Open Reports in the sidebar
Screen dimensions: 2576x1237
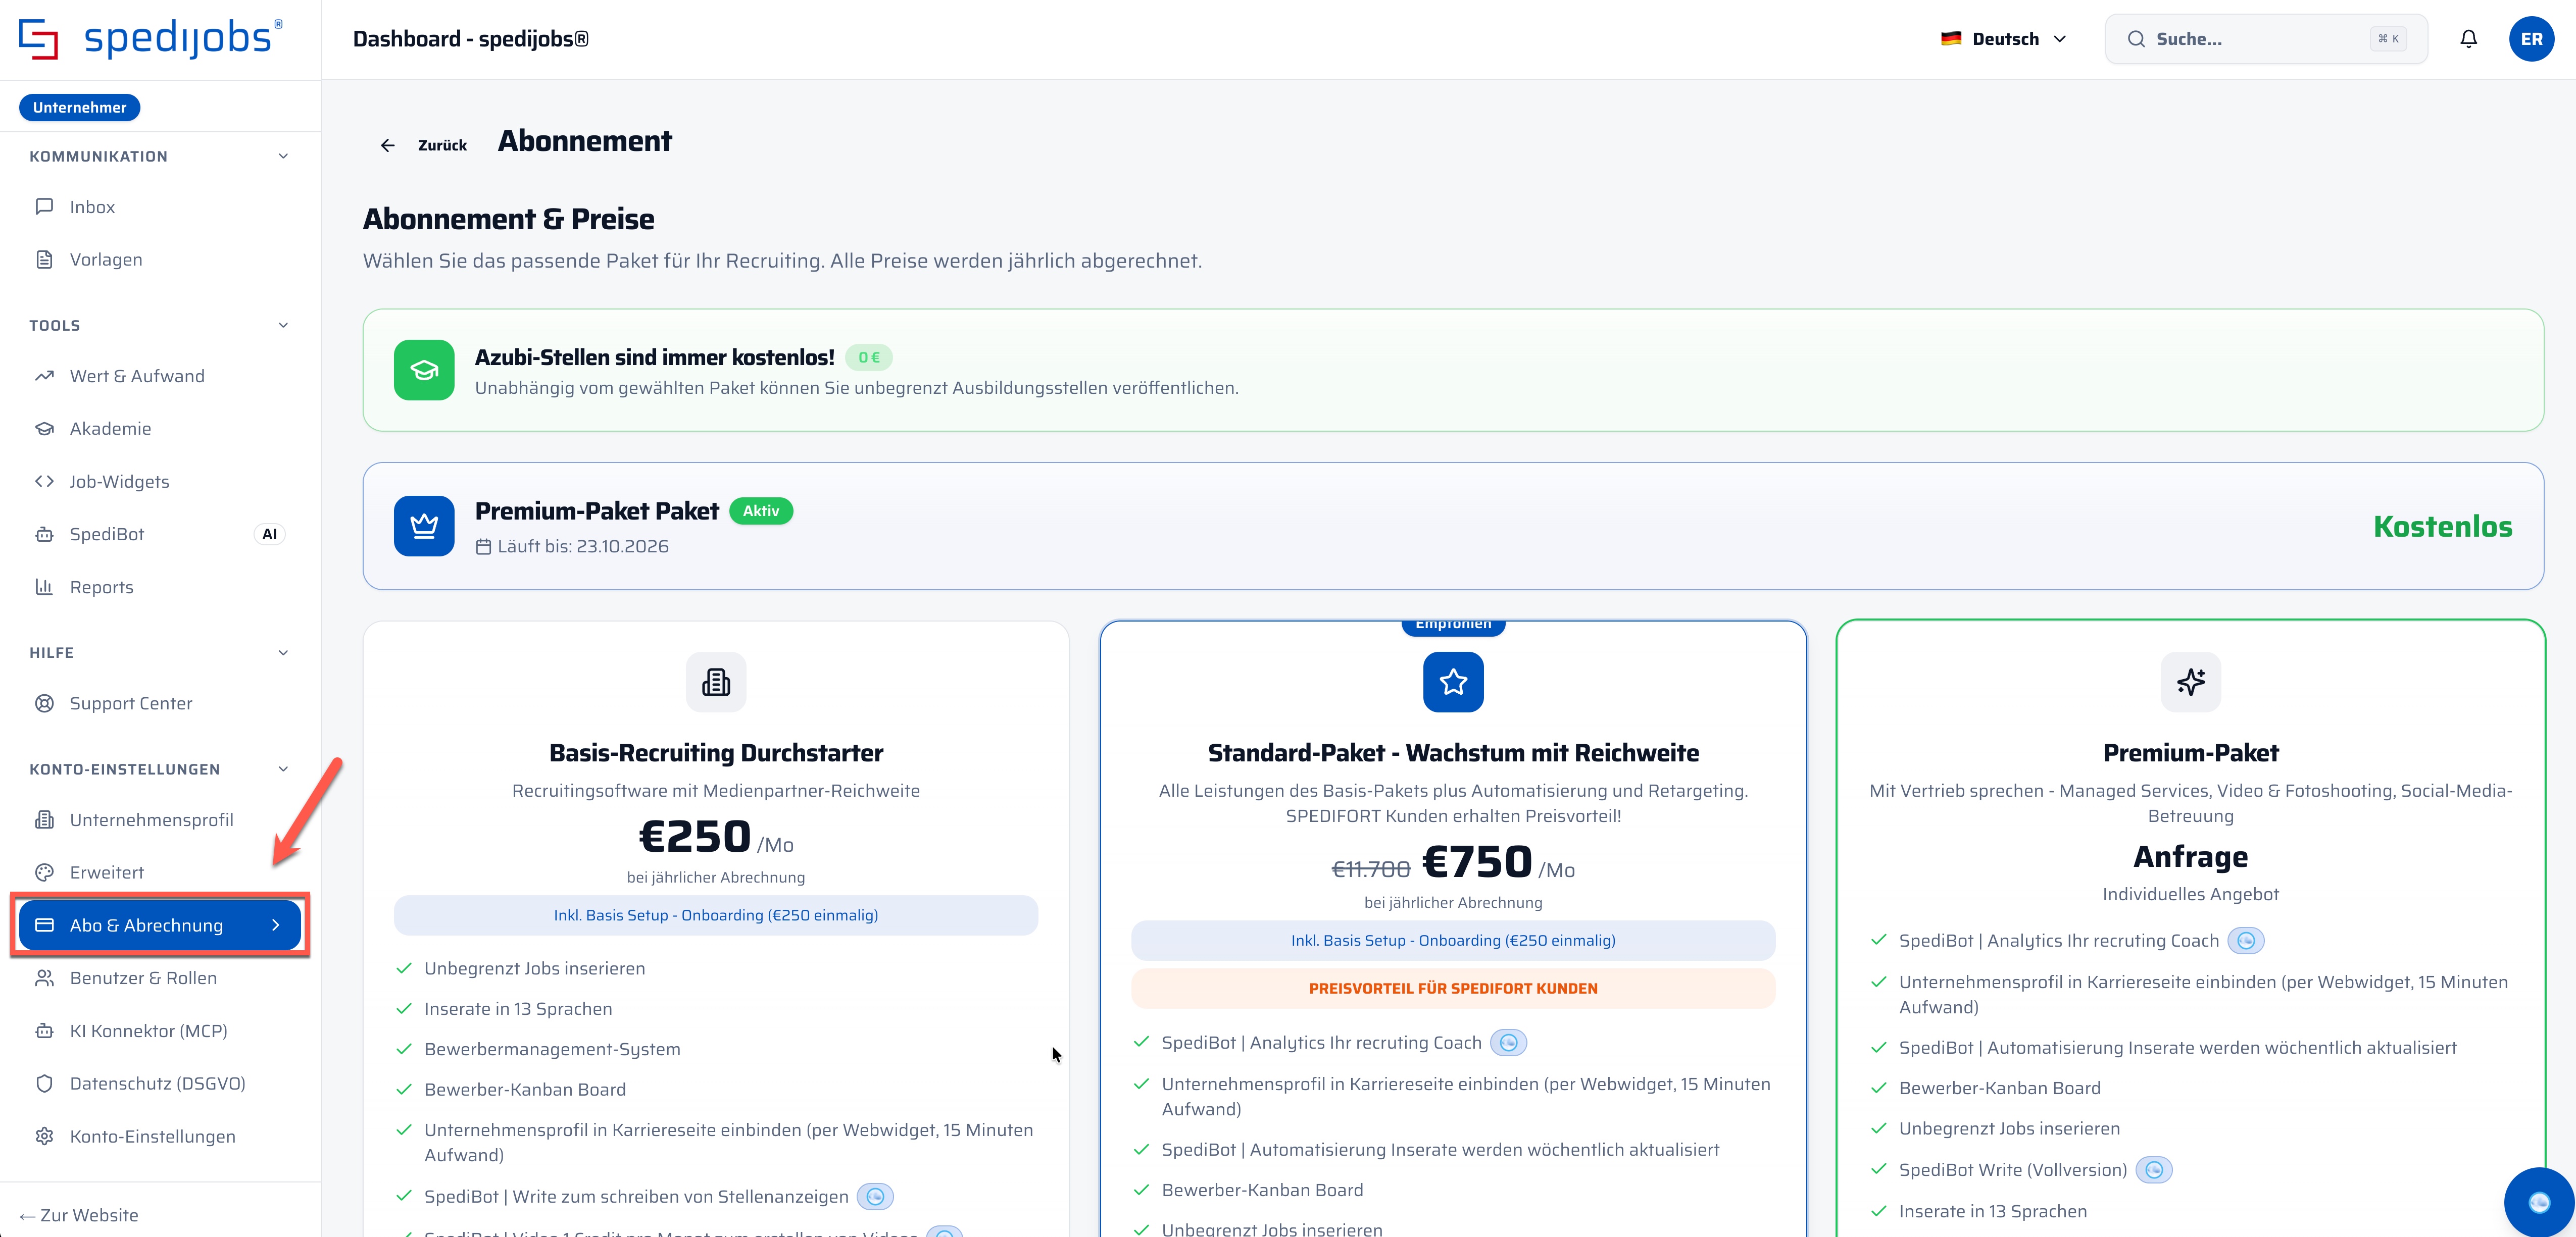(x=160, y=587)
